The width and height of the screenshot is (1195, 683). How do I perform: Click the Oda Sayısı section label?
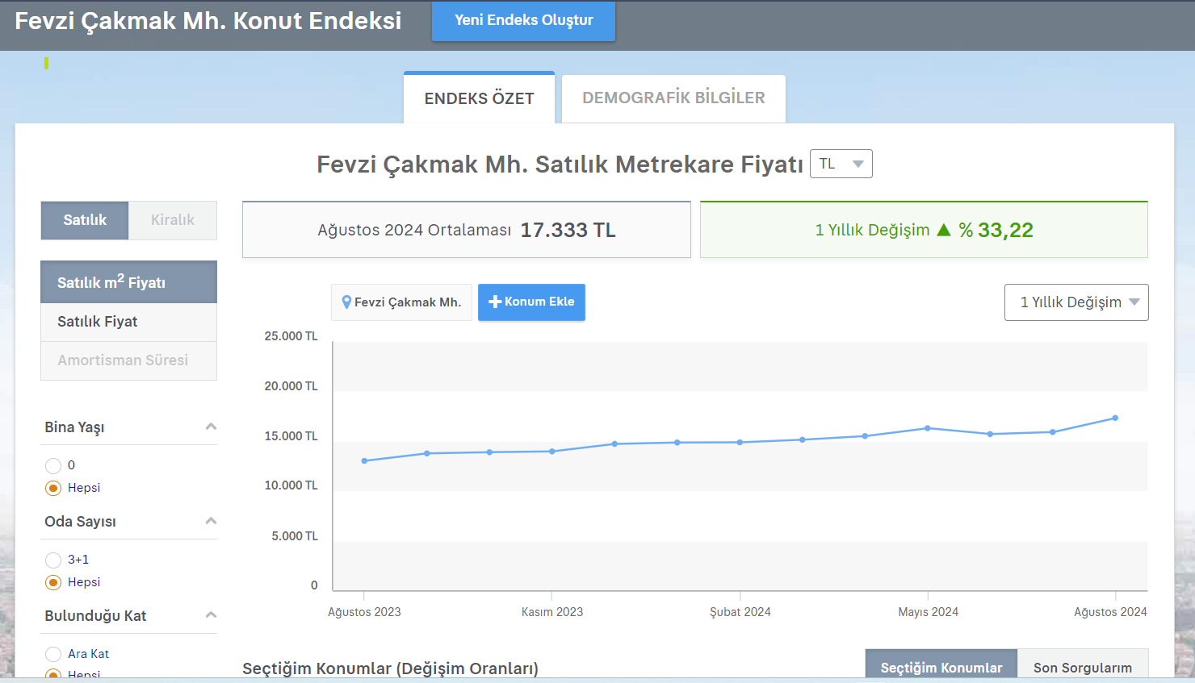80,522
